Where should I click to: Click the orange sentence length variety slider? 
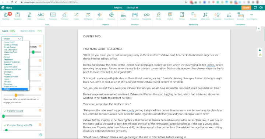16,95
